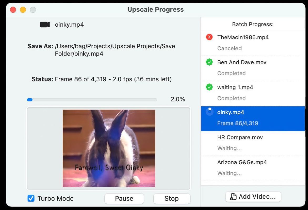Select the HR Compare.mov waiting item
The width and height of the screenshot is (308, 210).
click(x=253, y=143)
